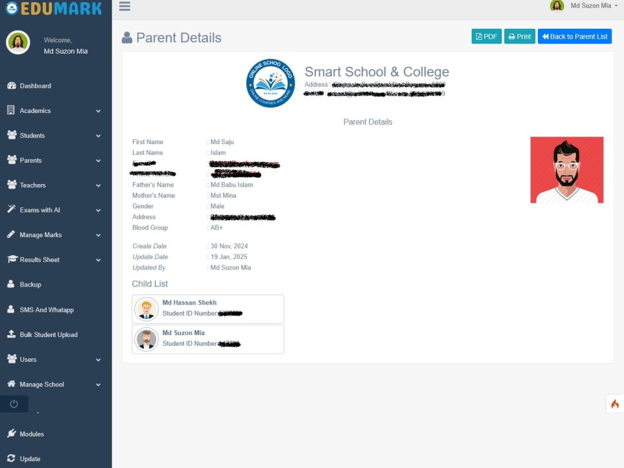Expand the Students menu chevron

point(99,135)
